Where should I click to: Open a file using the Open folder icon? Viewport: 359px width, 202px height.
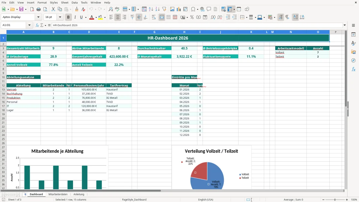12,9
